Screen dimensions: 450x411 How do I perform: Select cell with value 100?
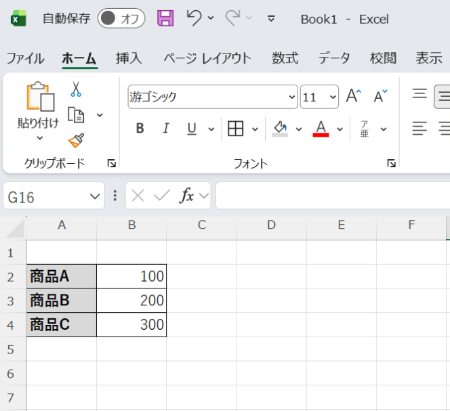(x=131, y=277)
